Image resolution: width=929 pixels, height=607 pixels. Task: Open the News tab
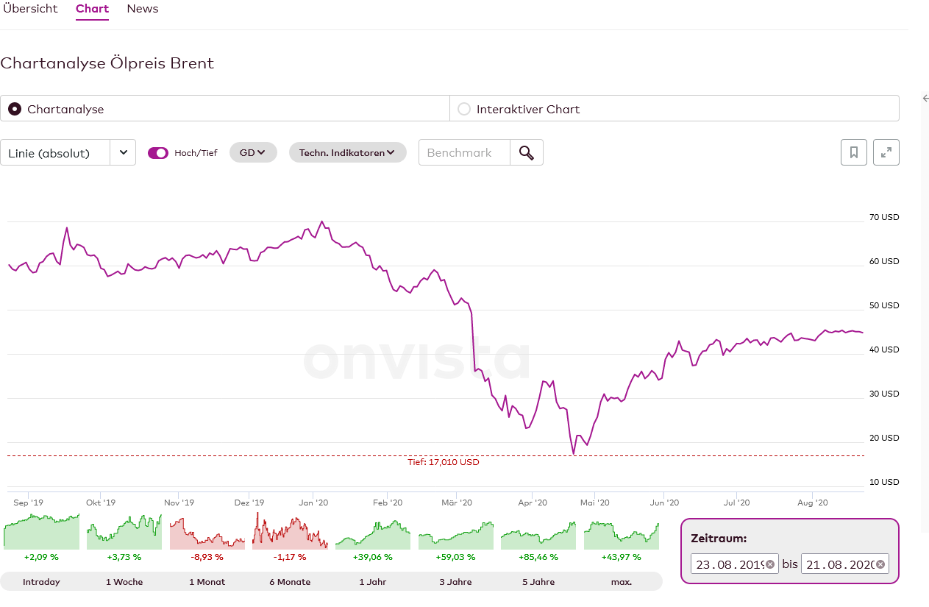(143, 9)
